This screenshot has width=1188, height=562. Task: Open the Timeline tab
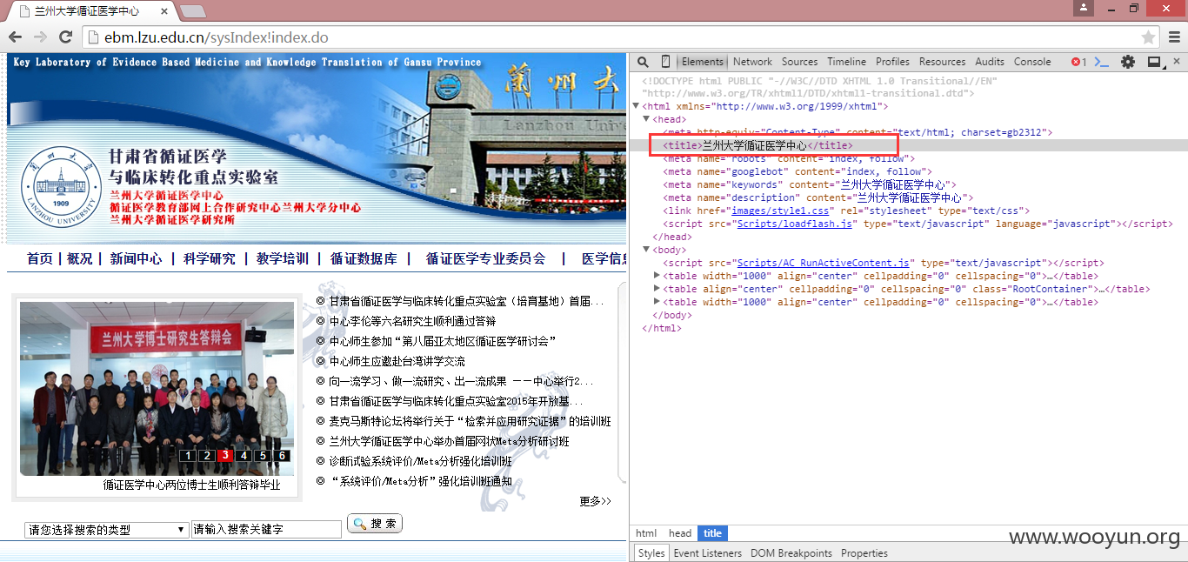tap(846, 62)
